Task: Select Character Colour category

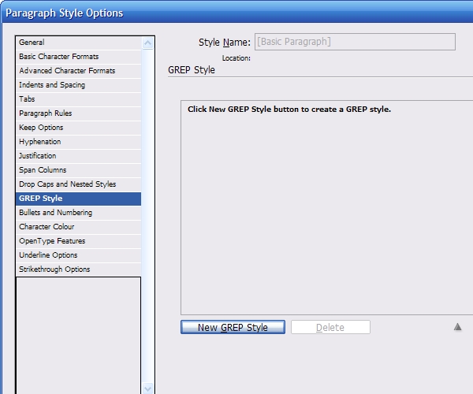Action: point(78,227)
